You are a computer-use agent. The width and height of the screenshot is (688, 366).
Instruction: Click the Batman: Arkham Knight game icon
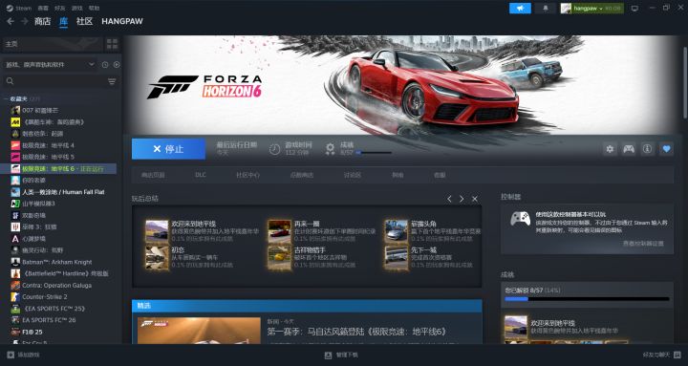click(x=15, y=262)
